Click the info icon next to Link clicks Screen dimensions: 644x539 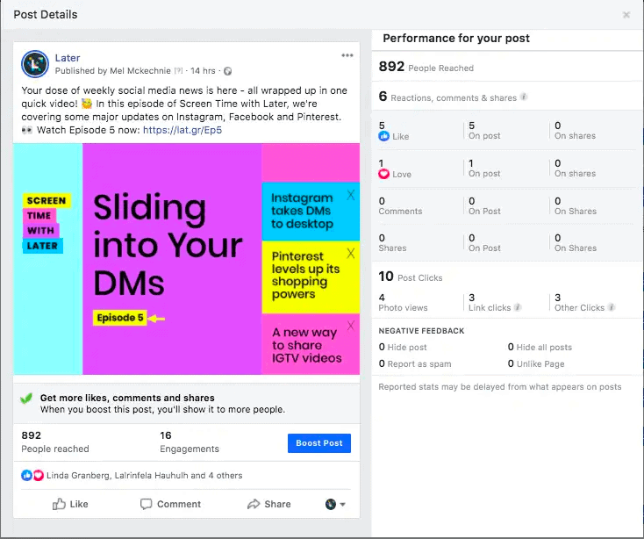click(x=518, y=308)
